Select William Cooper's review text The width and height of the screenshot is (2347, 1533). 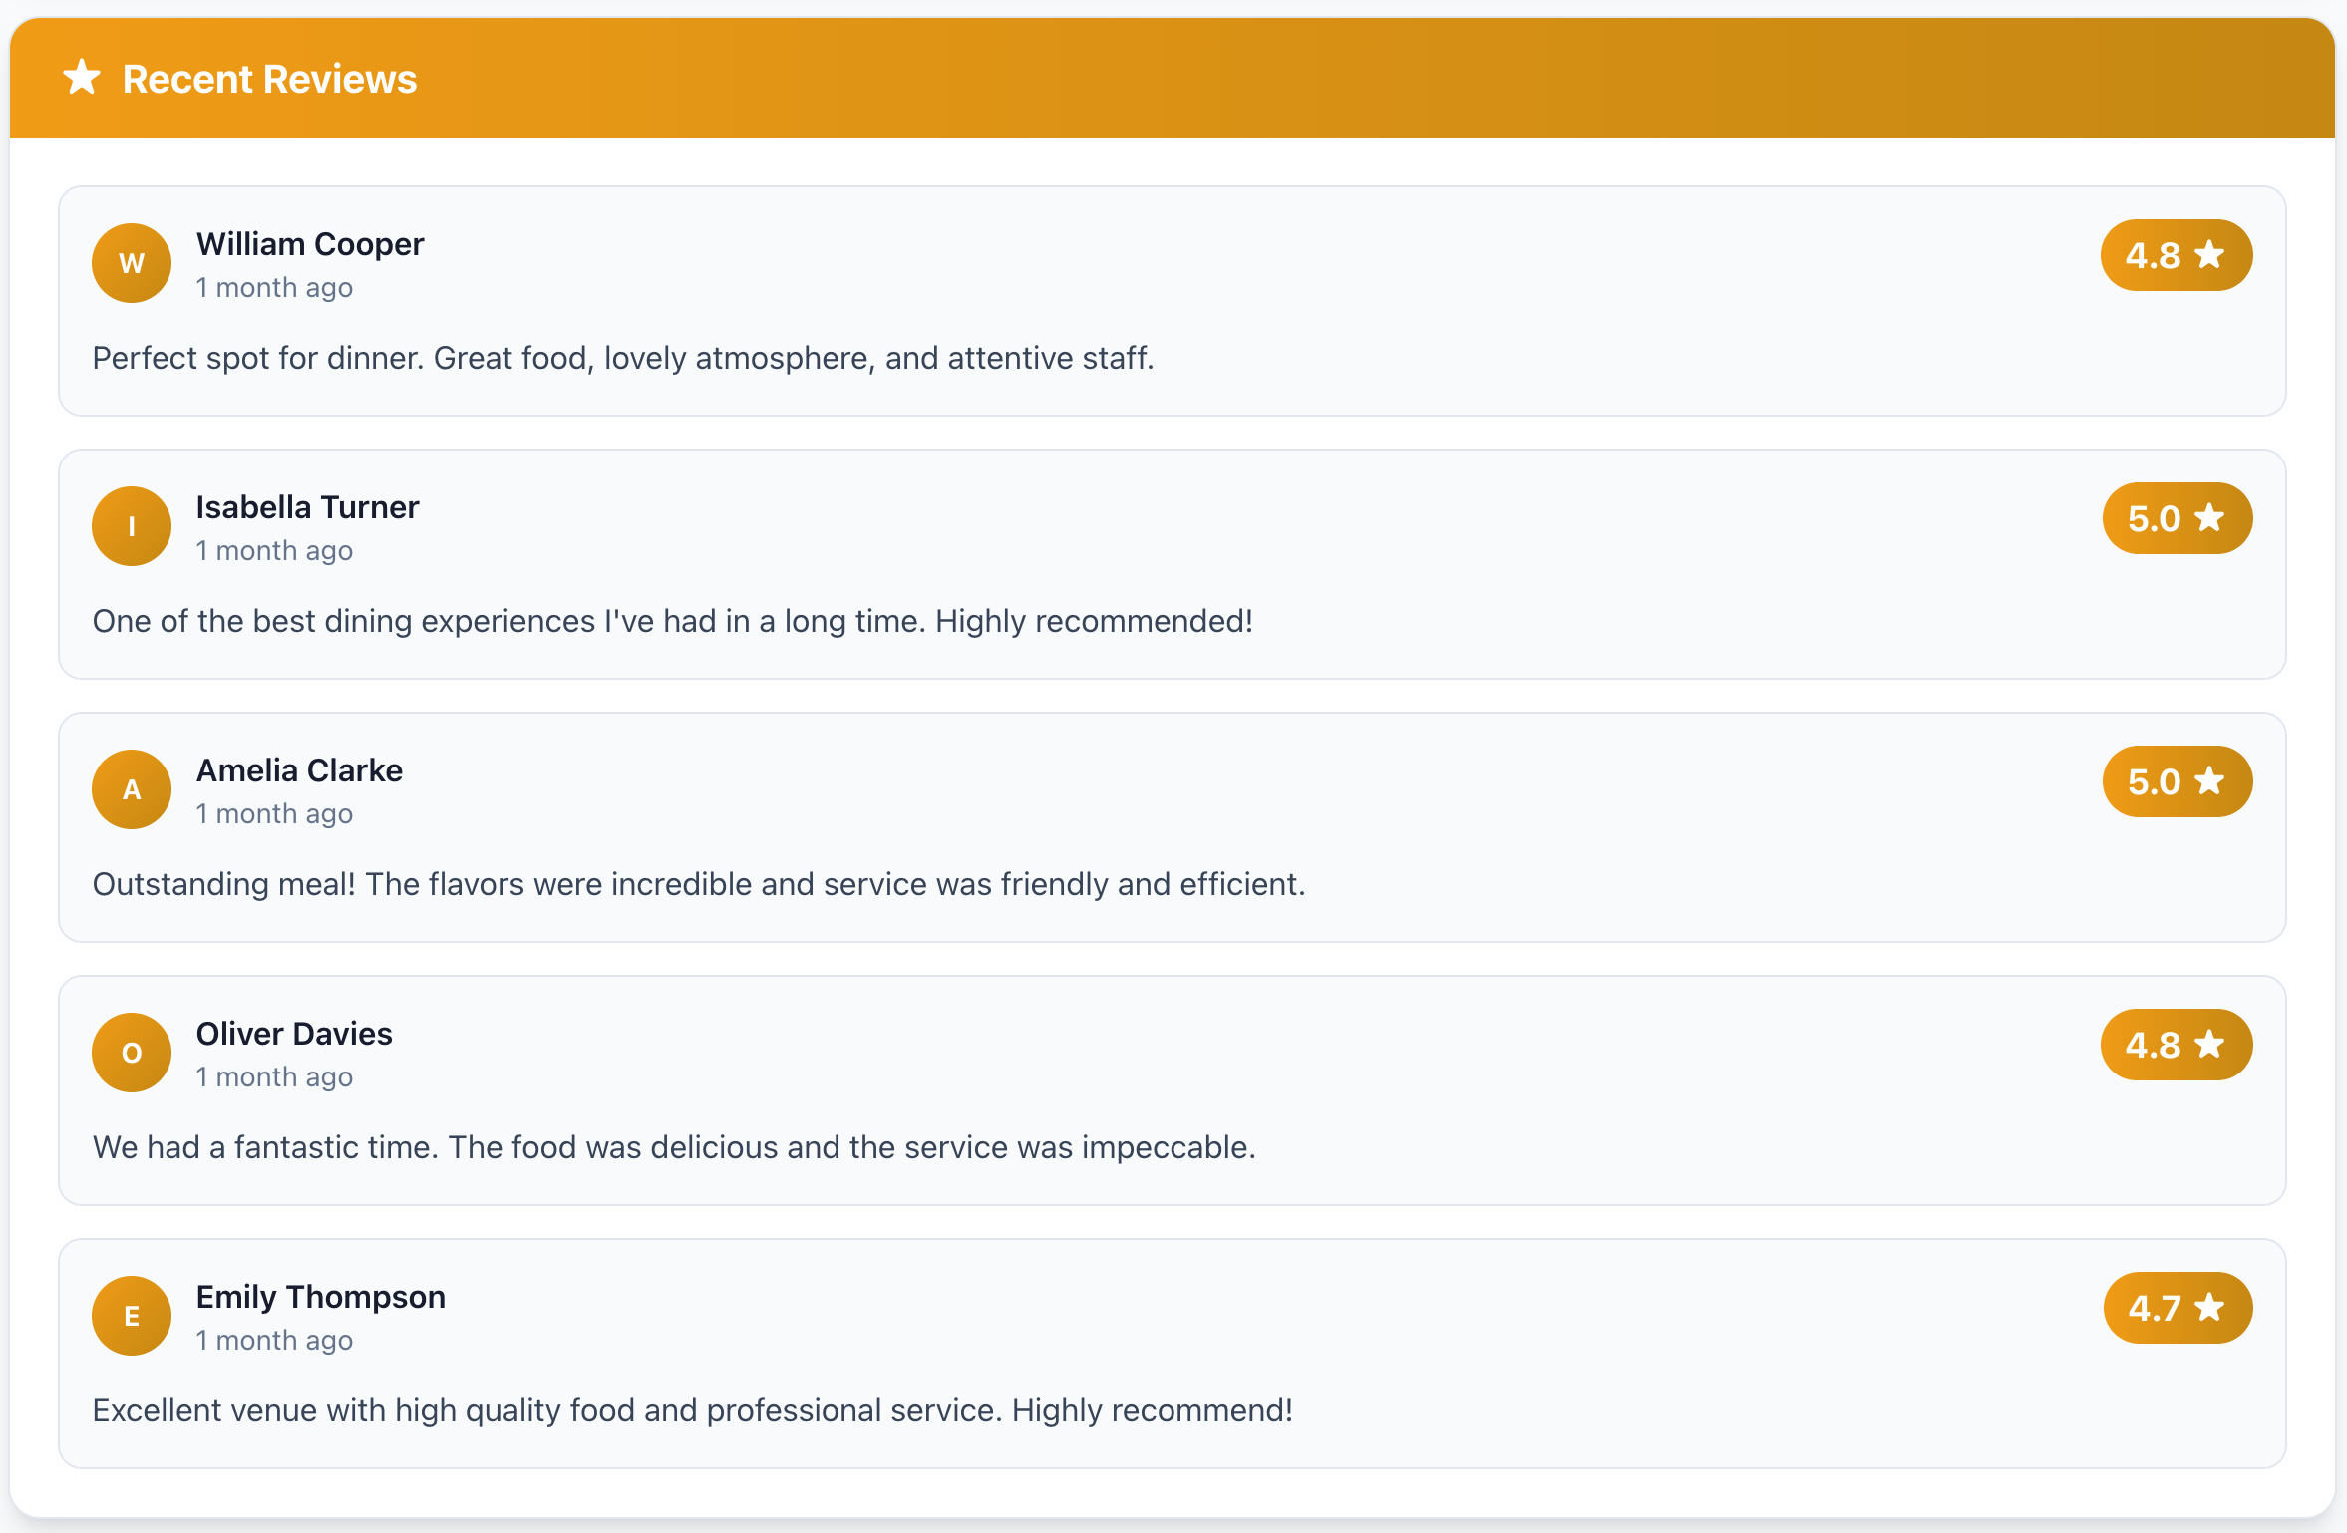pyautogui.click(x=622, y=357)
